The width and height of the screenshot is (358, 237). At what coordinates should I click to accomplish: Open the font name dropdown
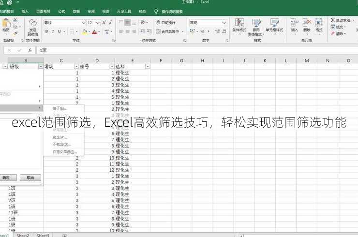(x=84, y=23)
